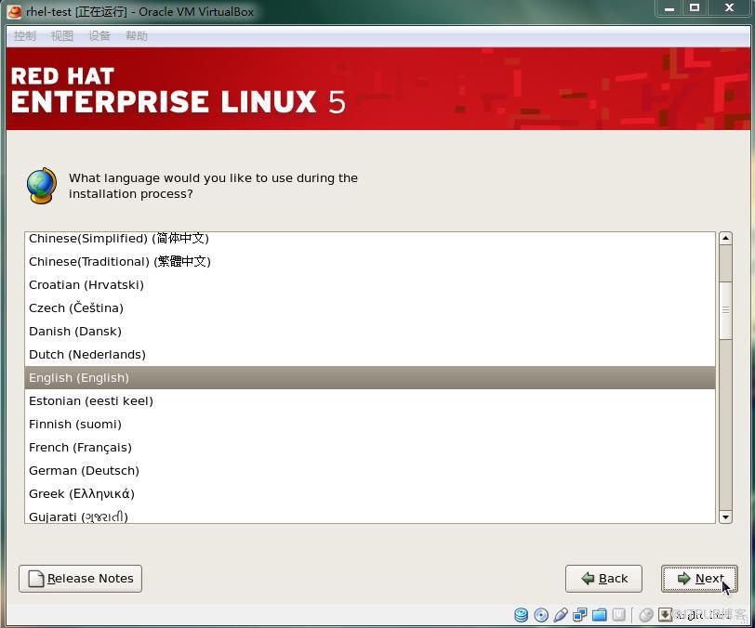This screenshot has height=628, width=755.
Task: Select Chinese(Traditional) language
Action: pos(370,261)
